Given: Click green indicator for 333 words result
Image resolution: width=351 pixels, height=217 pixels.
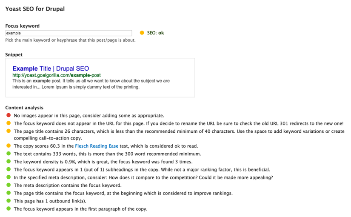Looking at the screenshot, I should (x=9, y=154).
